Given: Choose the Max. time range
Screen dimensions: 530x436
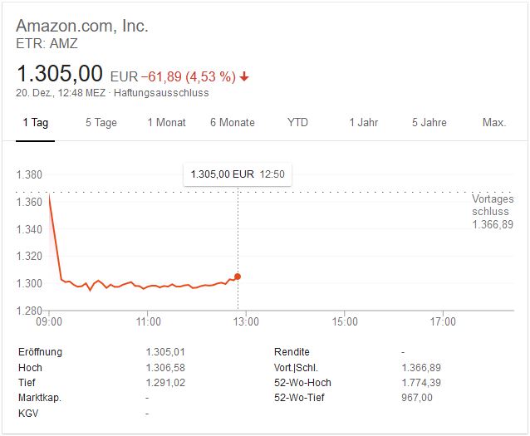Looking at the screenshot, I should click(x=494, y=123).
